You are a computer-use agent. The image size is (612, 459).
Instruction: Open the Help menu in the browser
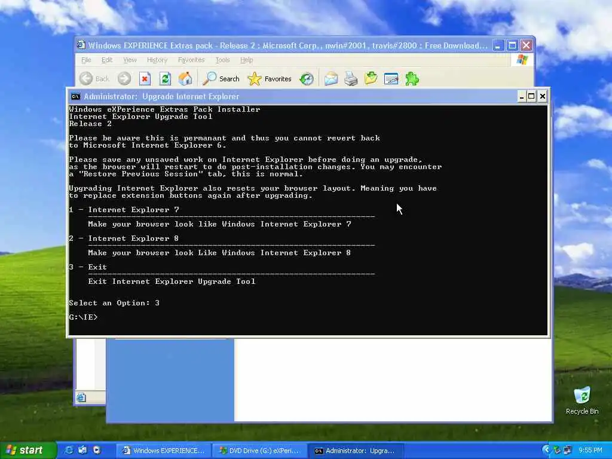click(246, 60)
